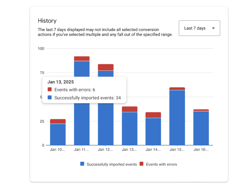Click the red error segment on Jan 12
The width and height of the screenshot is (248, 191).
(x=106, y=67)
